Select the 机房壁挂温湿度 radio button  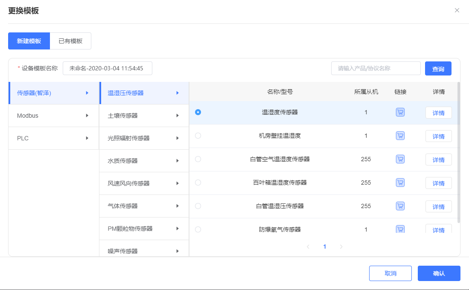tap(198, 136)
